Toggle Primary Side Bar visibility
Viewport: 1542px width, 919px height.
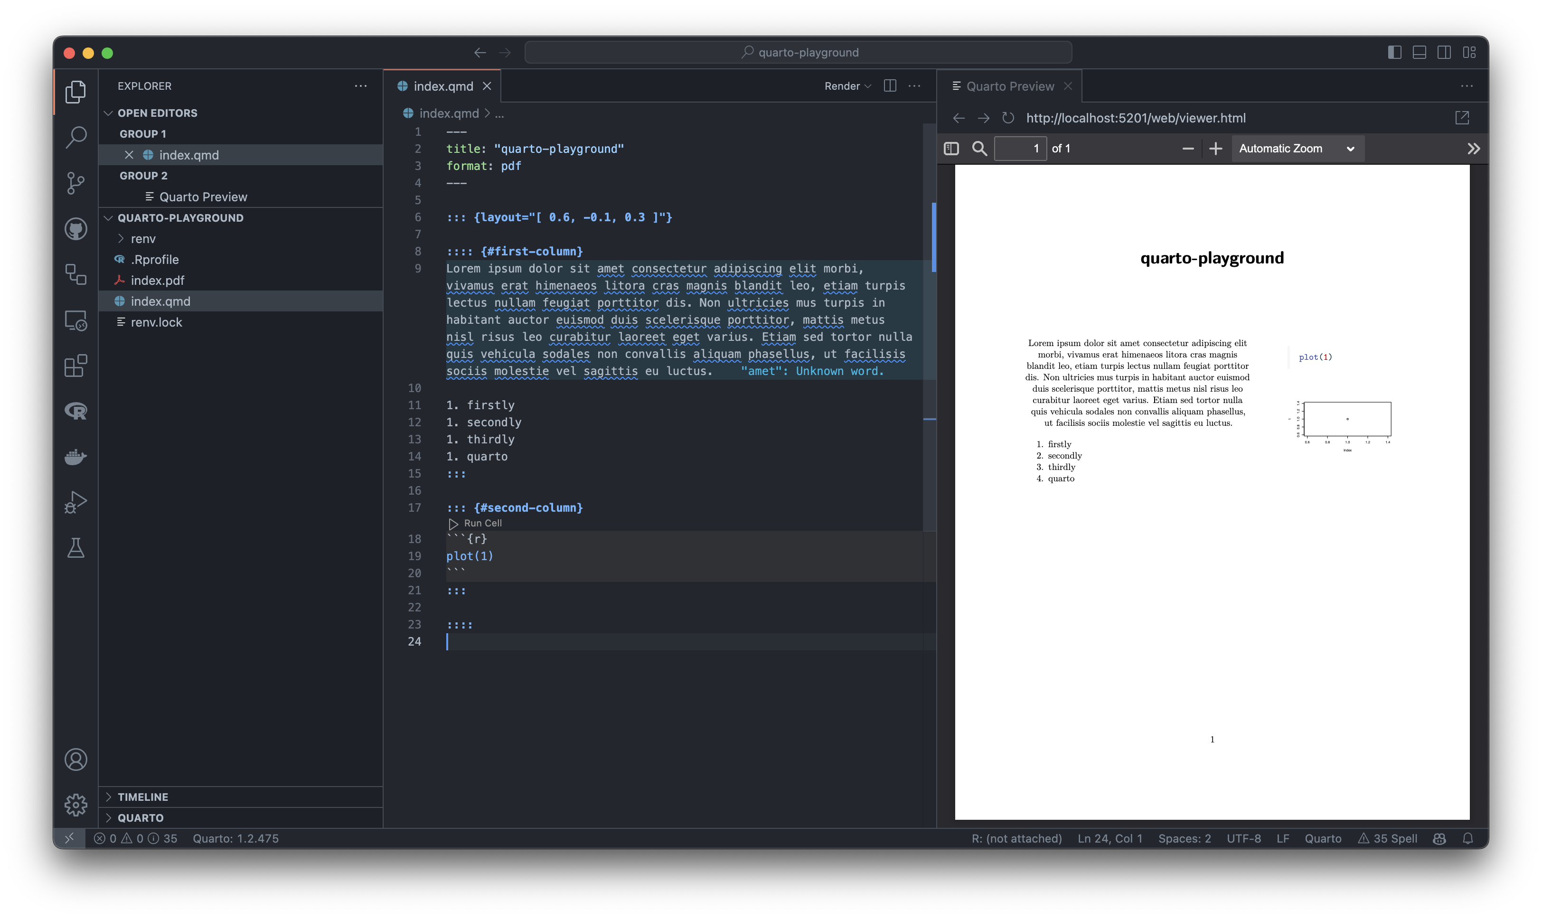coord(1395,53)
